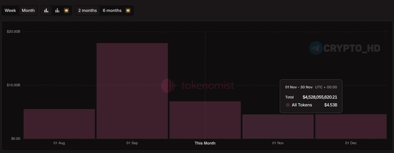Click the crown icon beside chart type icons
The width and height of the screenshot is (394, 153).
[x=66, y=10]
